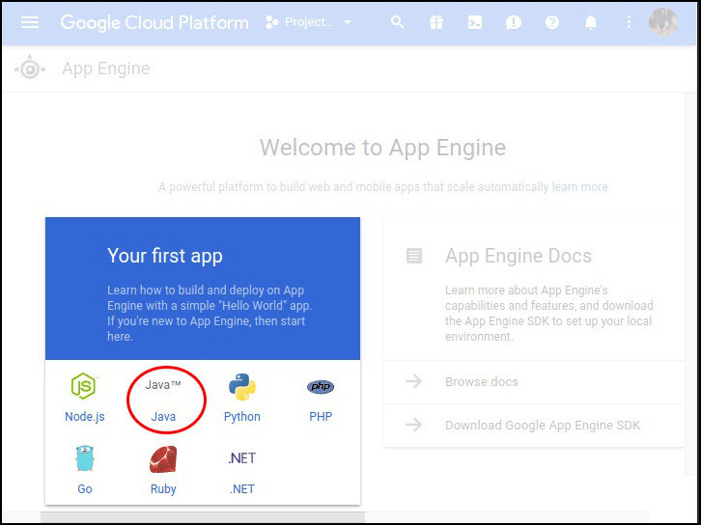The height and width of the screenshot is (525, 701).
Task: Open the feedback speech bubble icon
Action: click(514, 22)
